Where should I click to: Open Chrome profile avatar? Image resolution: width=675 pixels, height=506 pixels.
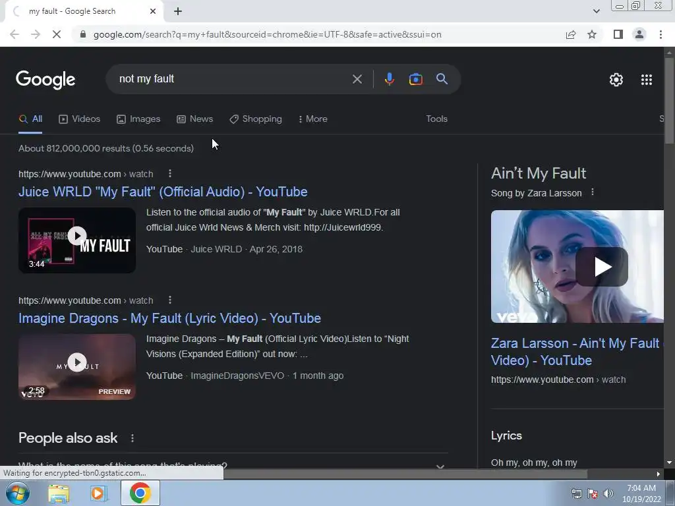[639, 34]
